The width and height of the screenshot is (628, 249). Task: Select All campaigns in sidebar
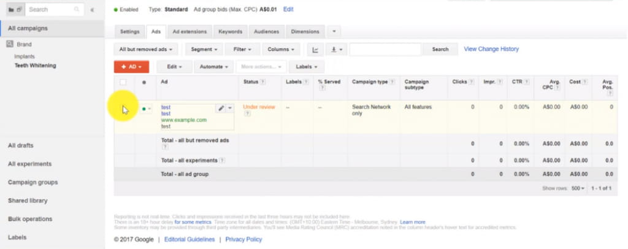click(52, 28)
